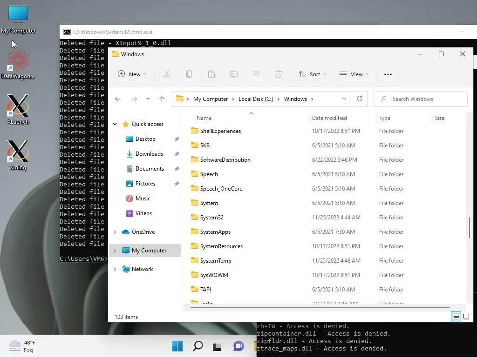This screenshot has height=357, width=477.
Task: Switch to details view icon in status bar
Action: pos(457,317)
